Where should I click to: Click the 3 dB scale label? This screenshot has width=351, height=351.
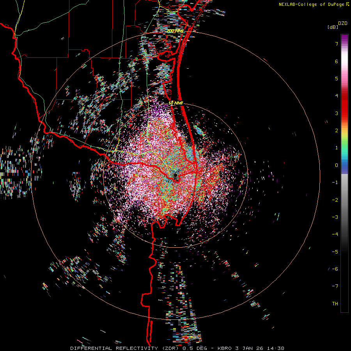pos(337,113)
